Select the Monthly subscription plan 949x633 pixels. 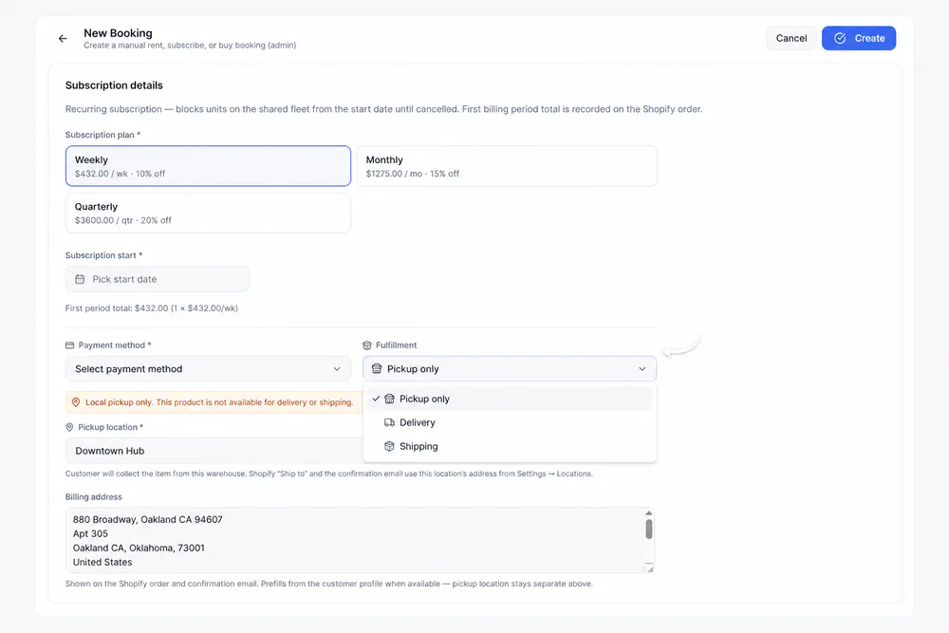[507, 166]
